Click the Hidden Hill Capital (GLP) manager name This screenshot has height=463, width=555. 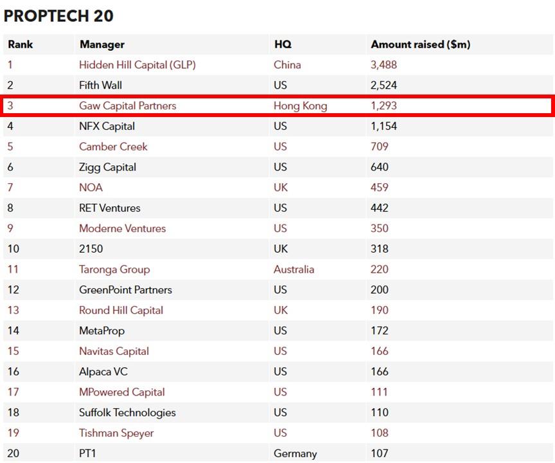(x=137, y=65)
